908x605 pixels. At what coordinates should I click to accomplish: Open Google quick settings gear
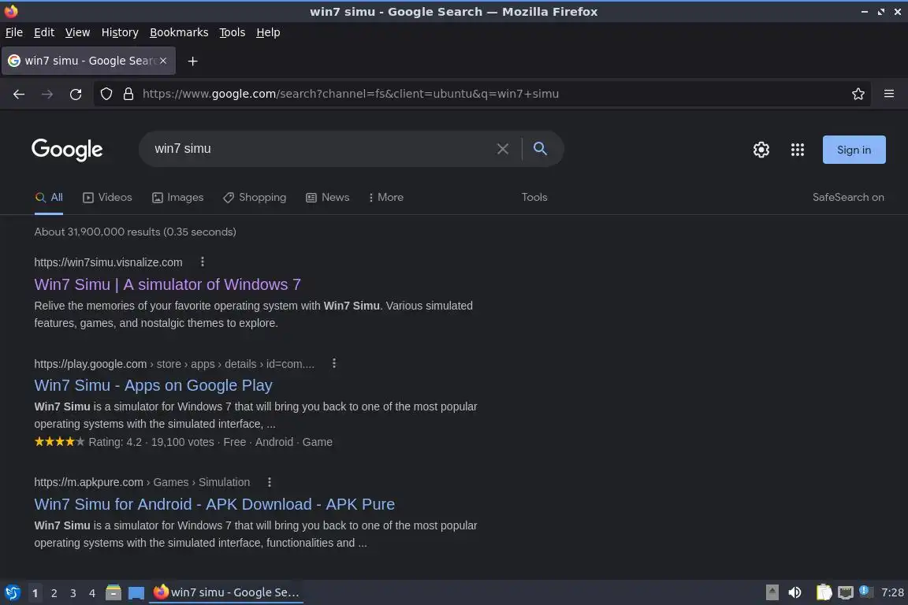[761, 150]
